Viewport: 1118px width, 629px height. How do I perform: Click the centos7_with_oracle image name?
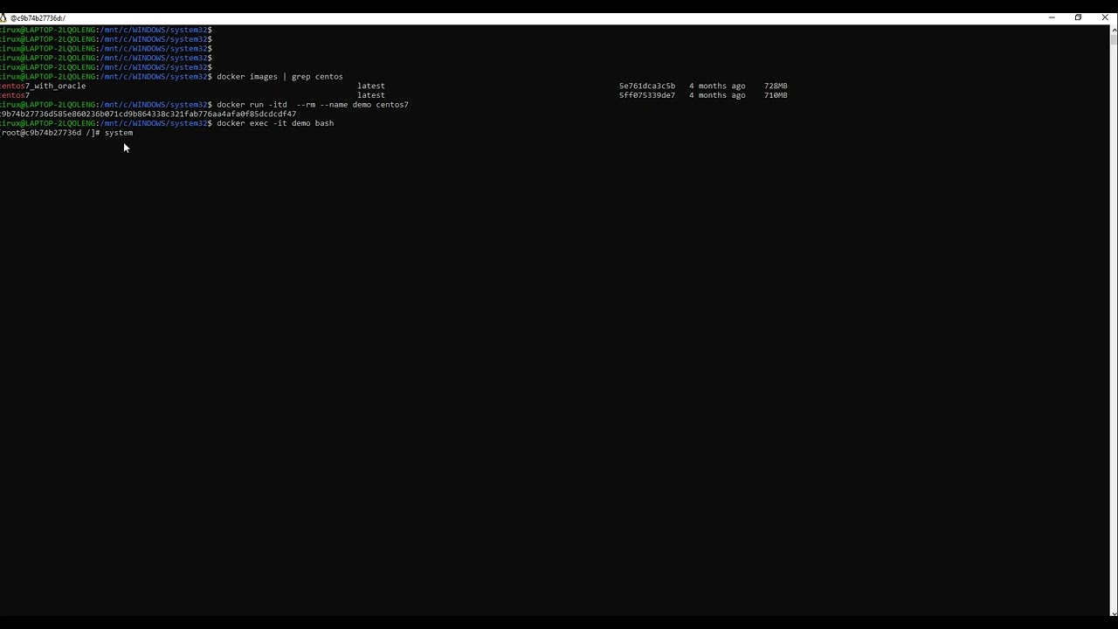pyautogui.click(x=44, y=86)
